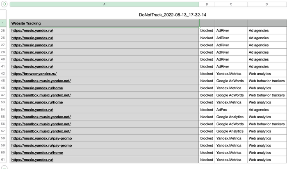The image size is (287, 169).
Task: Select Google Analytics cell in row 57
Action: click(231, 131)
